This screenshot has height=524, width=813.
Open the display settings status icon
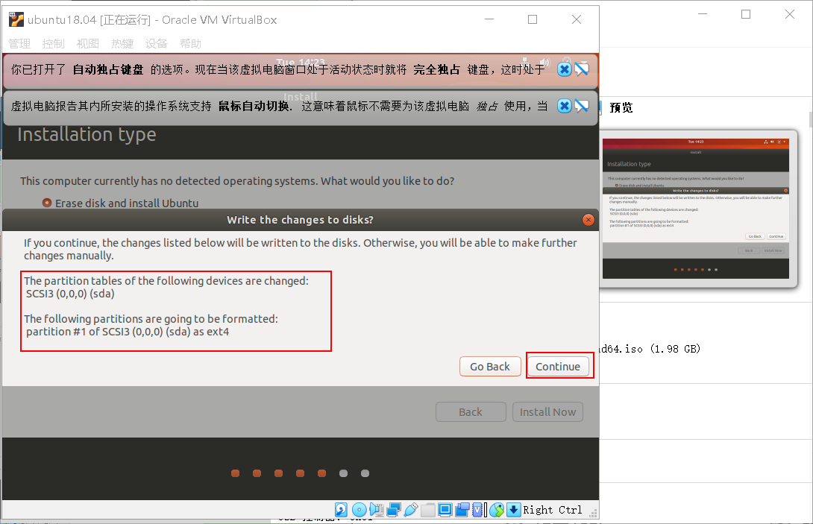click(445, 510)
